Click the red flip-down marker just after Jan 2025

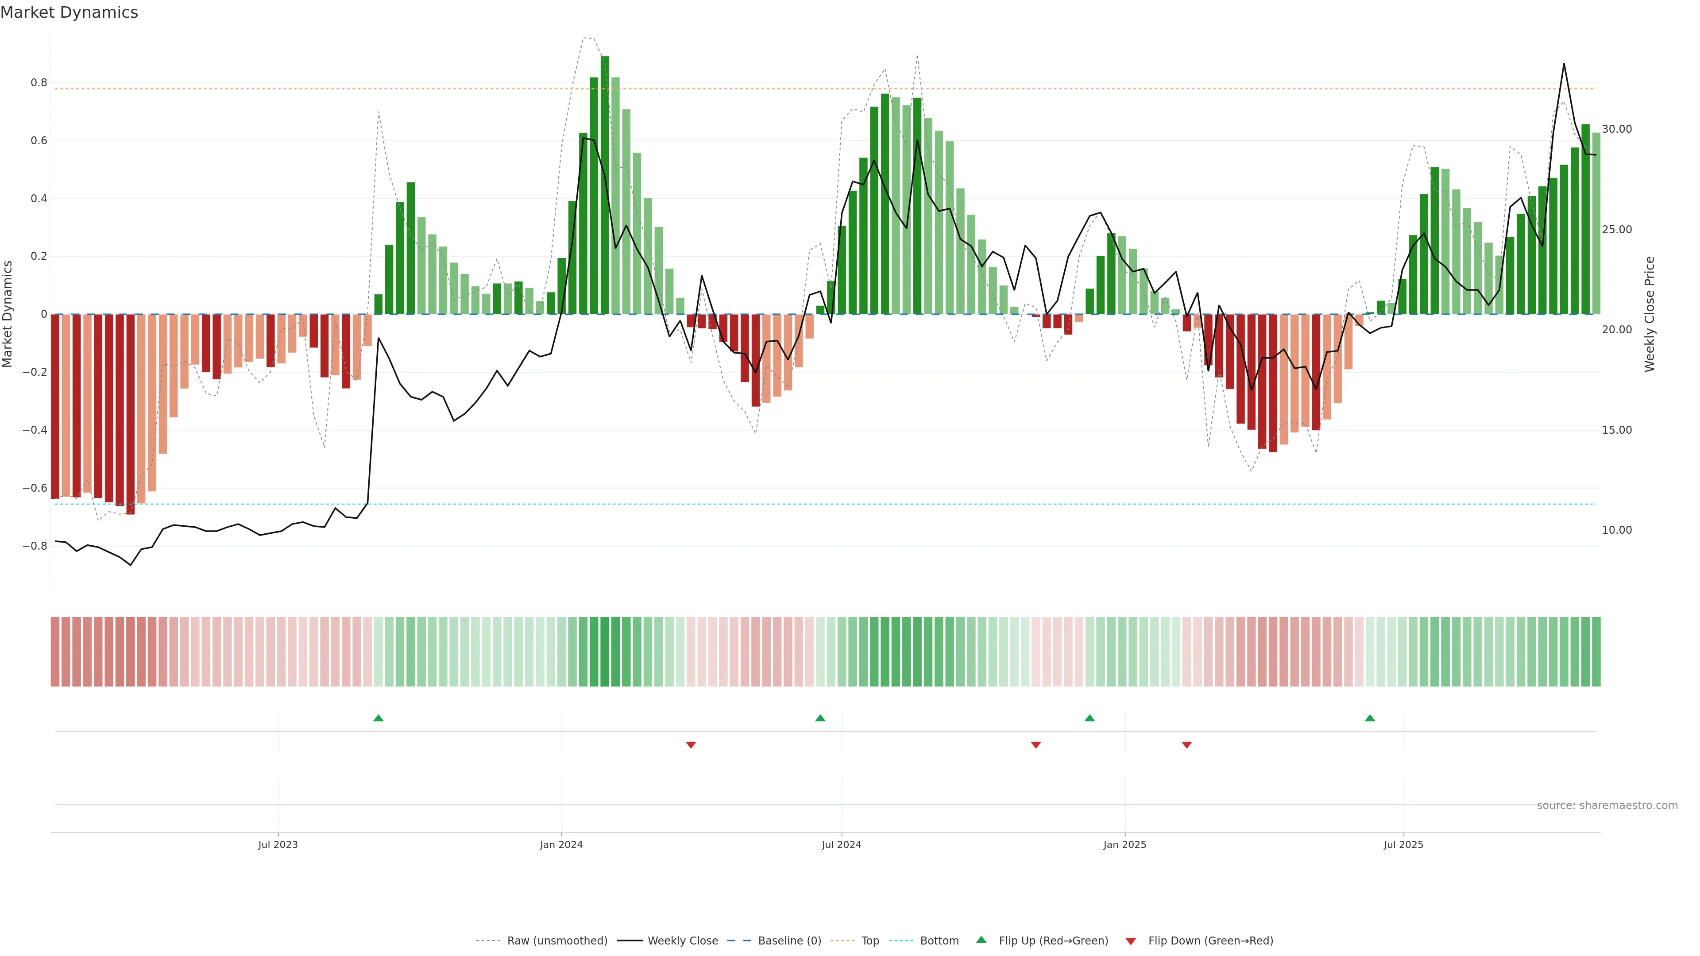point(1186,745)
